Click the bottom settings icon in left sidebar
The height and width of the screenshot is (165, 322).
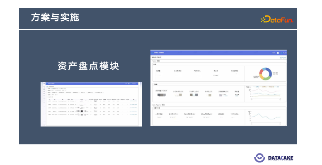pos(44,125)
